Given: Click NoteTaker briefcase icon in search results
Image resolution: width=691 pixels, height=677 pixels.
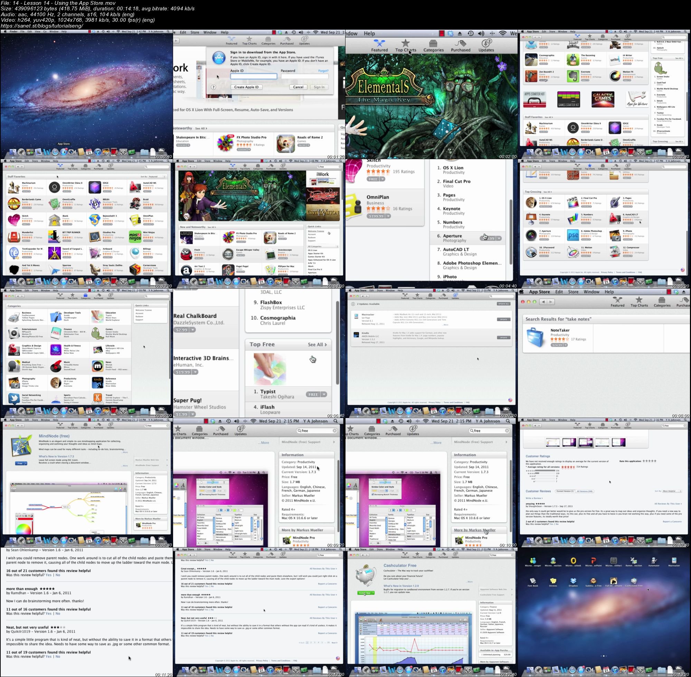Looking at the screenshot, I should pyautogui.click(x=536, y=338).
